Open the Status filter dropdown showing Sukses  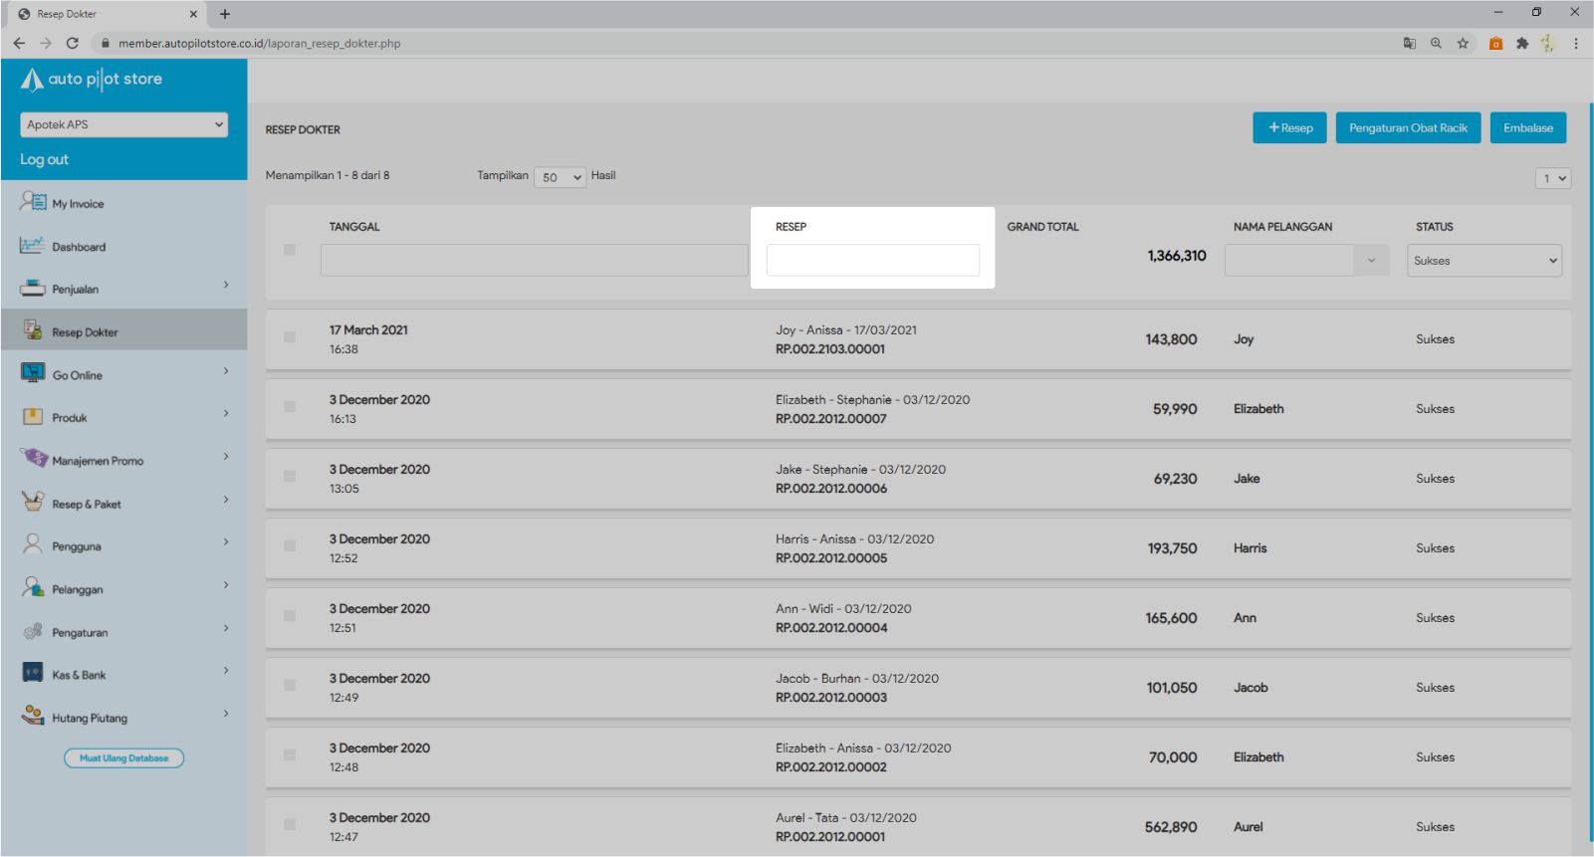(1483, 261)
